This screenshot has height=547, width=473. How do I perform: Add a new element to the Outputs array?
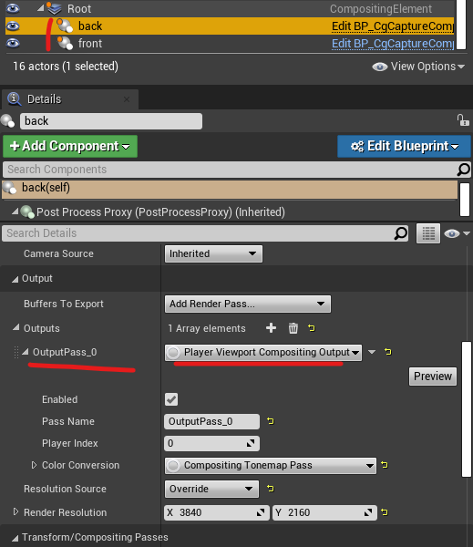click(271, 328)
